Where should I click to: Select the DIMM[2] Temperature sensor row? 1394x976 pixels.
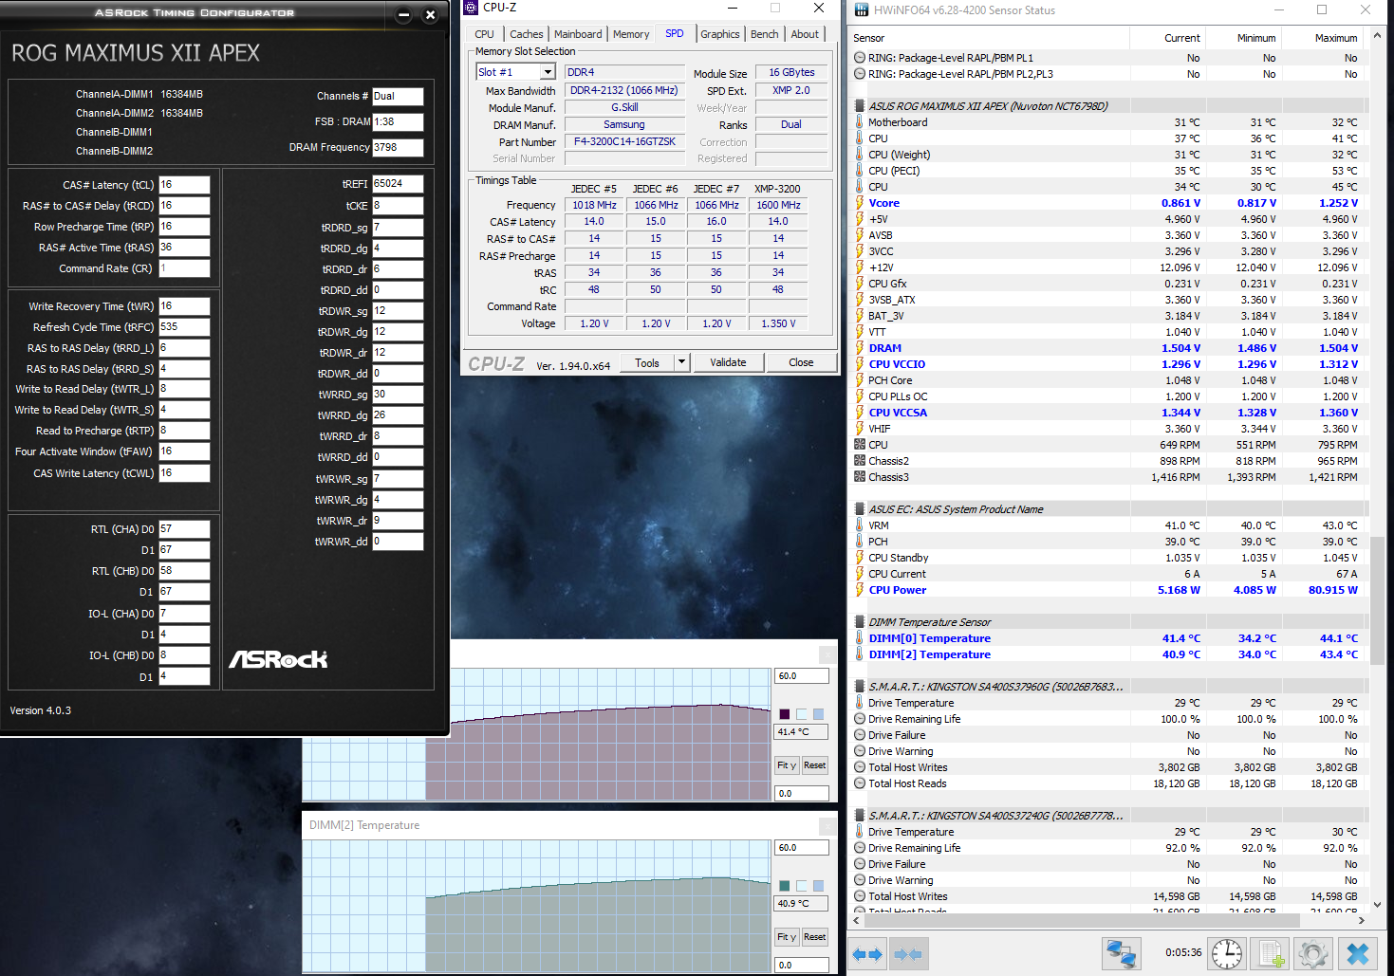1110,654
